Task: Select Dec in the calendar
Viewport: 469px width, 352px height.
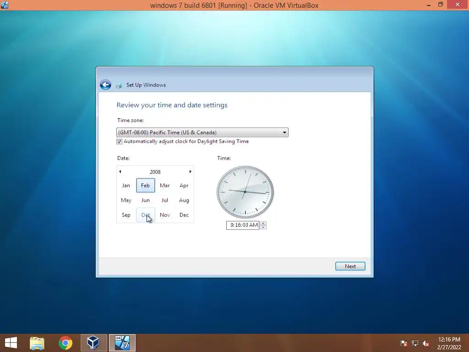Action: (x=184, y=215)
